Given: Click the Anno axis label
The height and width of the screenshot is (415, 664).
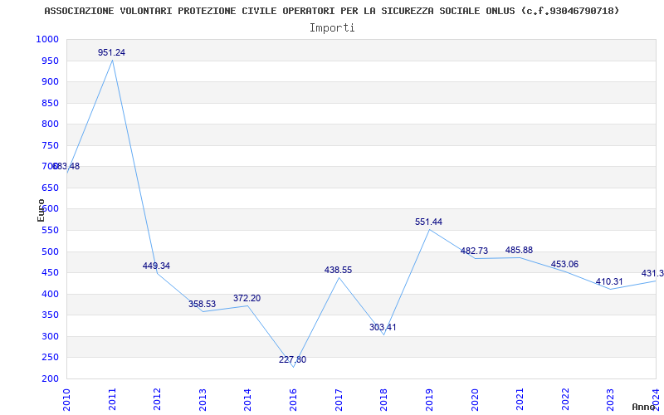Looking at the screenshot, I should (644, 407).
